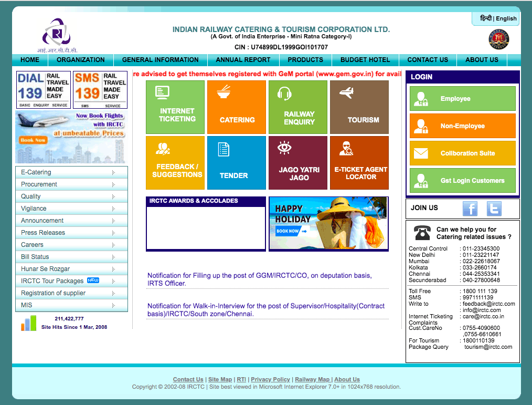Select the Tourism airplane tile
This screenshot has height=405, width=532.
click(359, 107)
